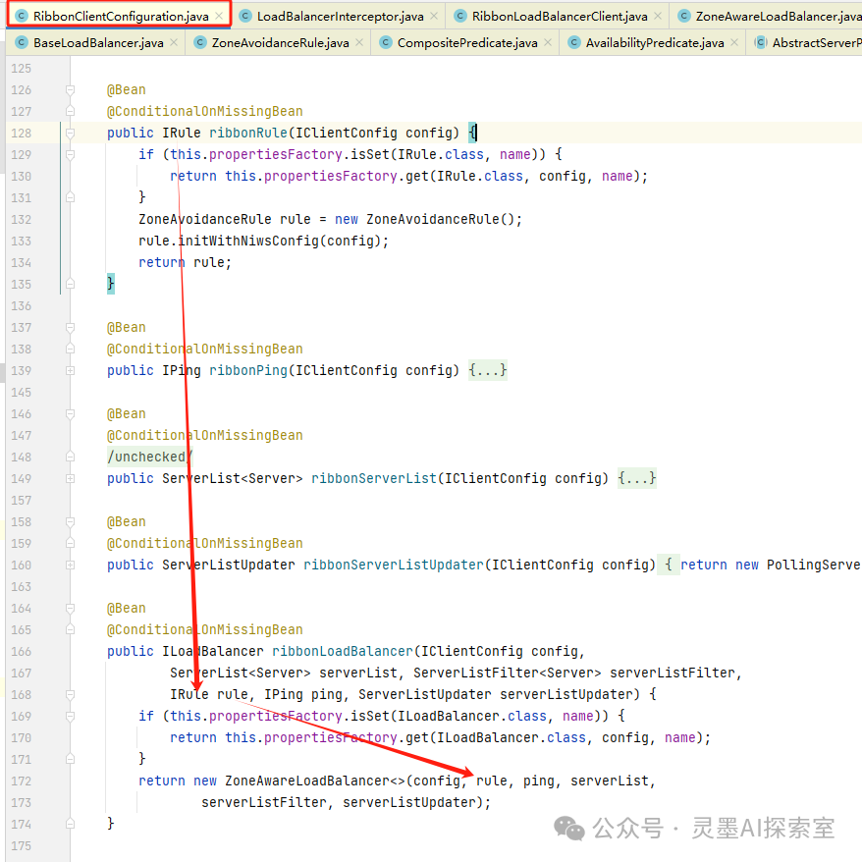Close BaseLoadBalancer.java tab
Viewport: 862px width, 862px height.
(x=174, y=42)
